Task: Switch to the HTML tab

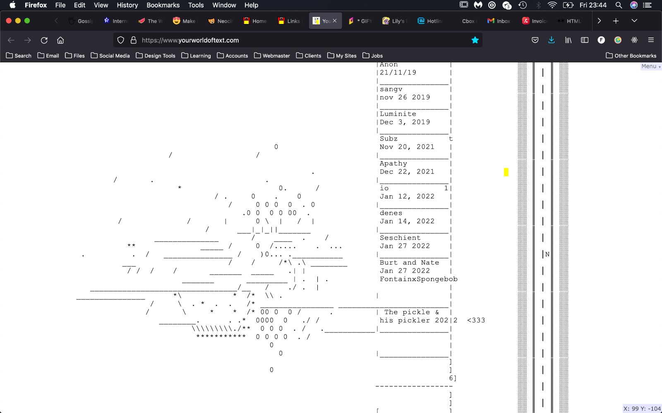Action: point(570,21)
